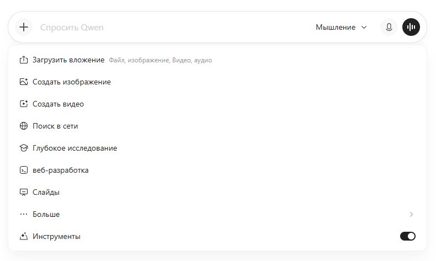Image resolution: width=436 pixels, height=261 pixels.
Task: Select Слайды menu entry
Action: click(x=217, y=192)
